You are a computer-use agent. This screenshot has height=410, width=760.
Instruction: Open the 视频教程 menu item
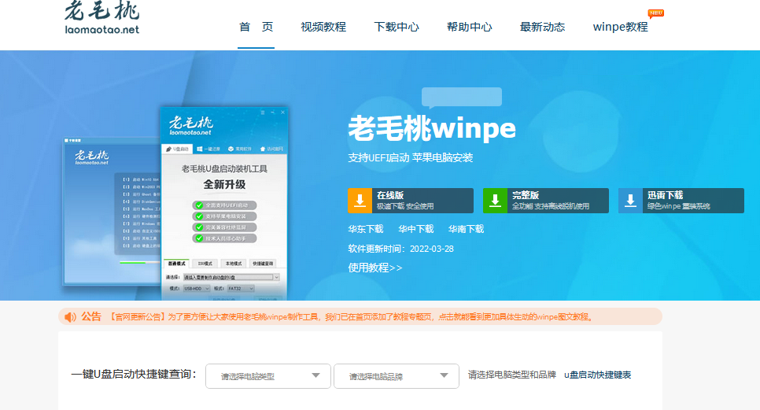click(323, 27)
